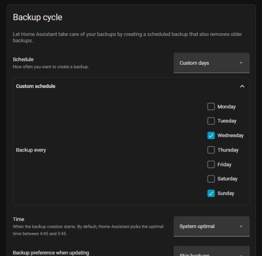Click the 'Schedule' setting label
This screenshot has height=256, width=262.
point(23,60)
